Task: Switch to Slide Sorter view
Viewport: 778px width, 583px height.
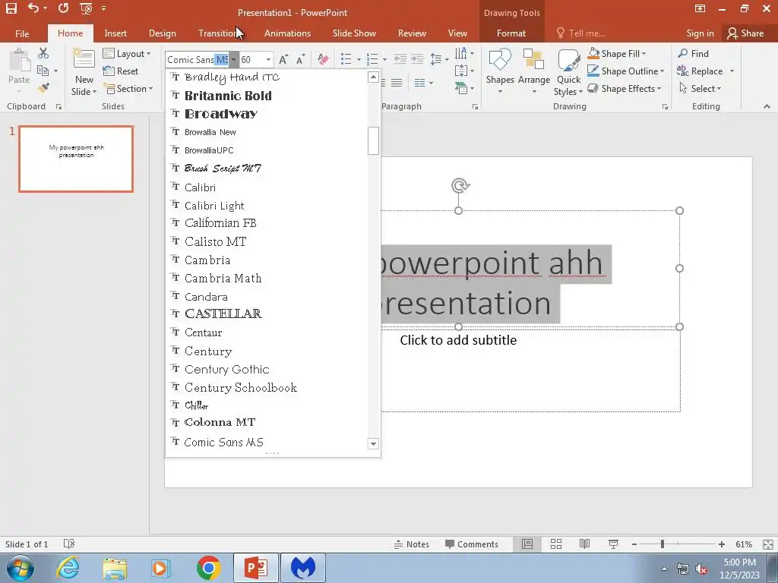Action: click(556, 544)
